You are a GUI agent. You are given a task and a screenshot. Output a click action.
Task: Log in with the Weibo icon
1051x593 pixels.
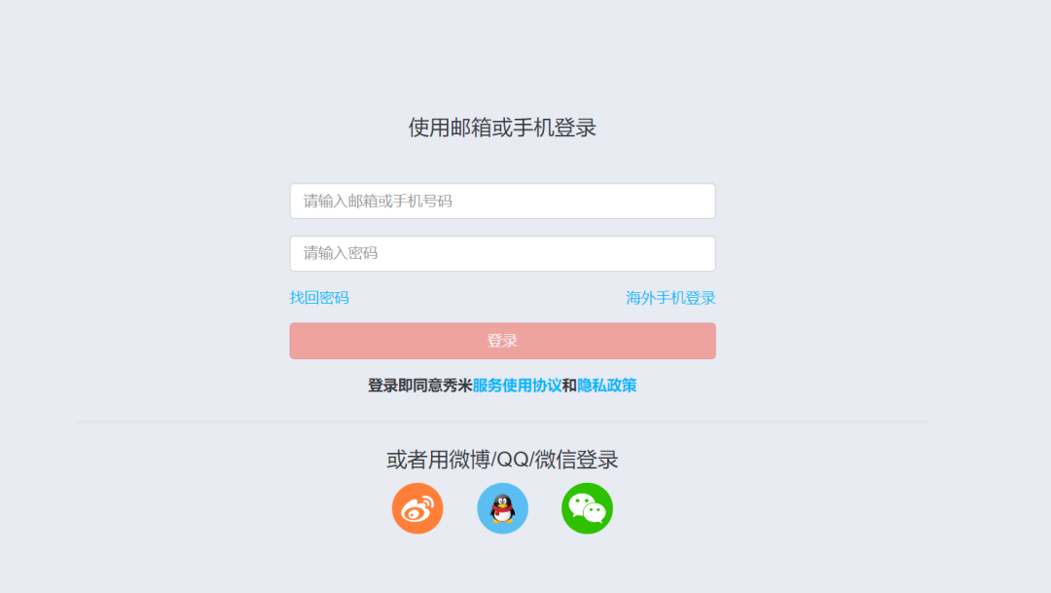(x=417, y=508)
